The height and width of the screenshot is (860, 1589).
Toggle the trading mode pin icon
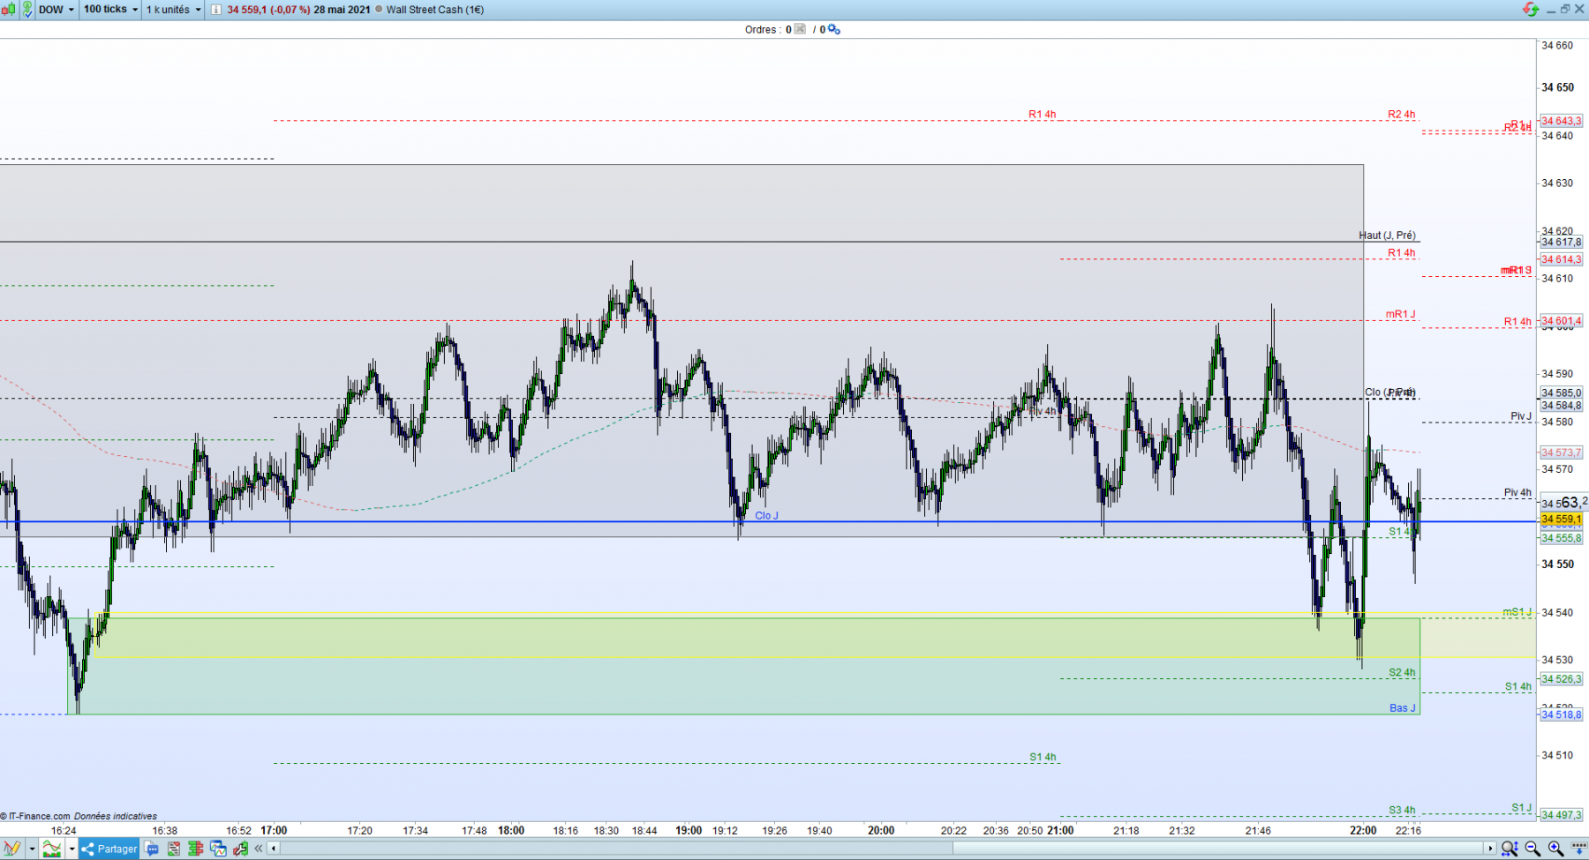point(27,10)
